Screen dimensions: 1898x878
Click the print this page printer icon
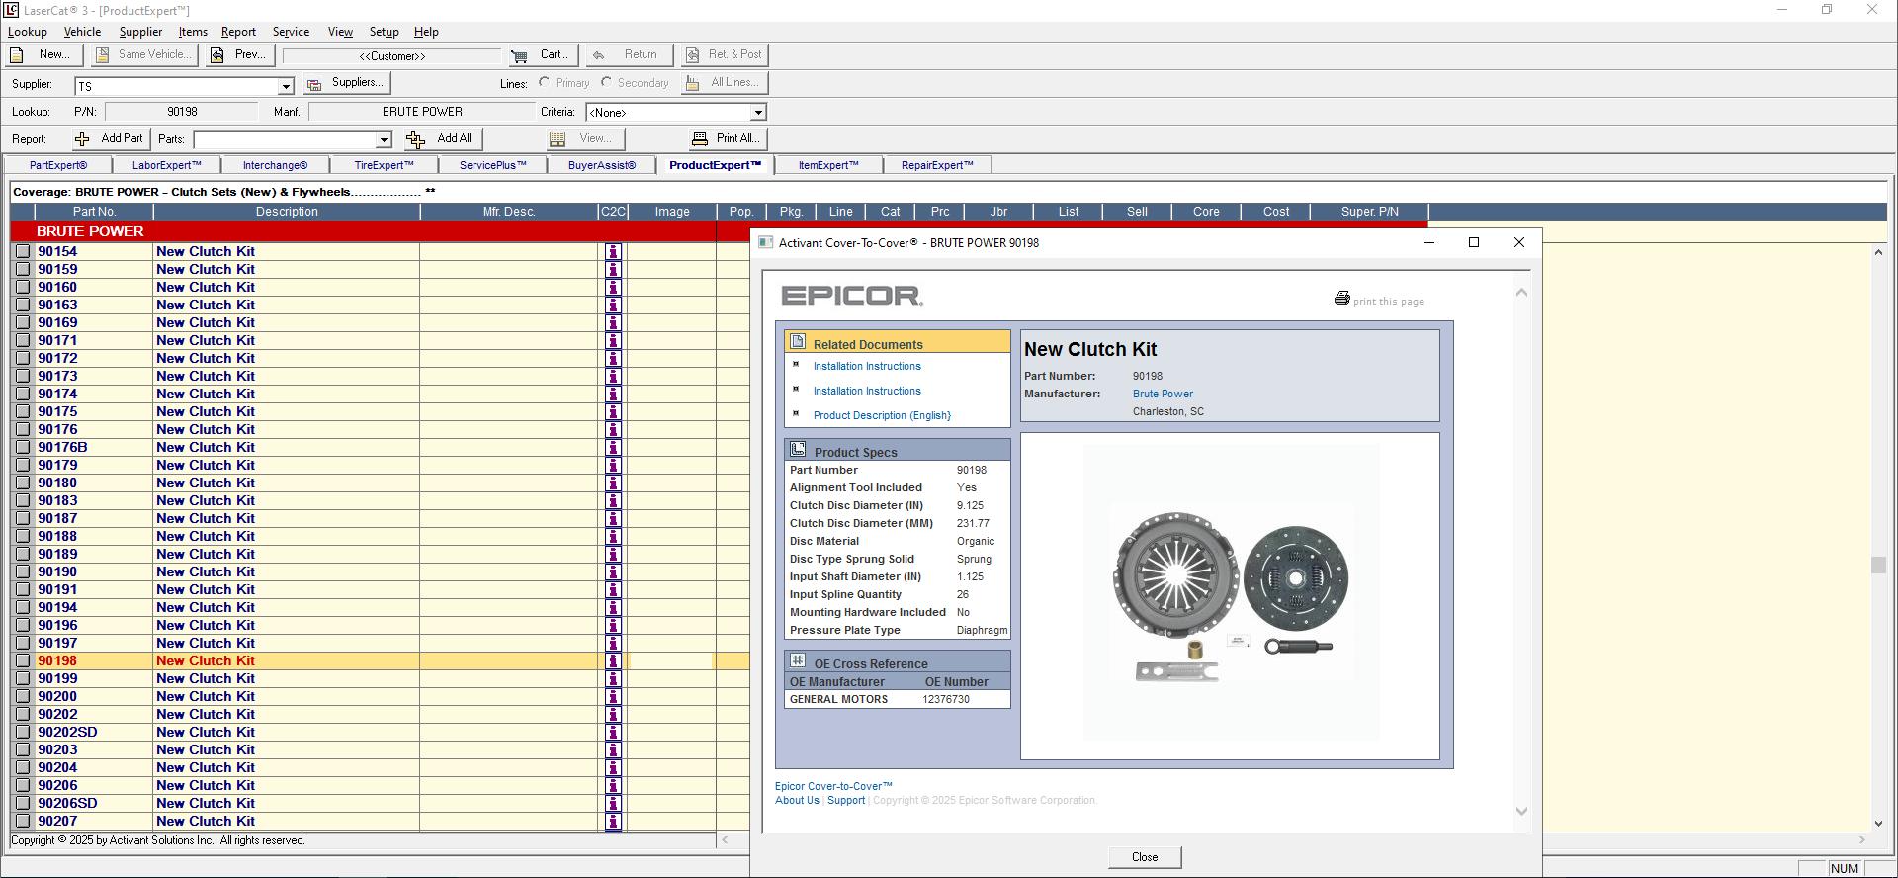[1341, 299]
